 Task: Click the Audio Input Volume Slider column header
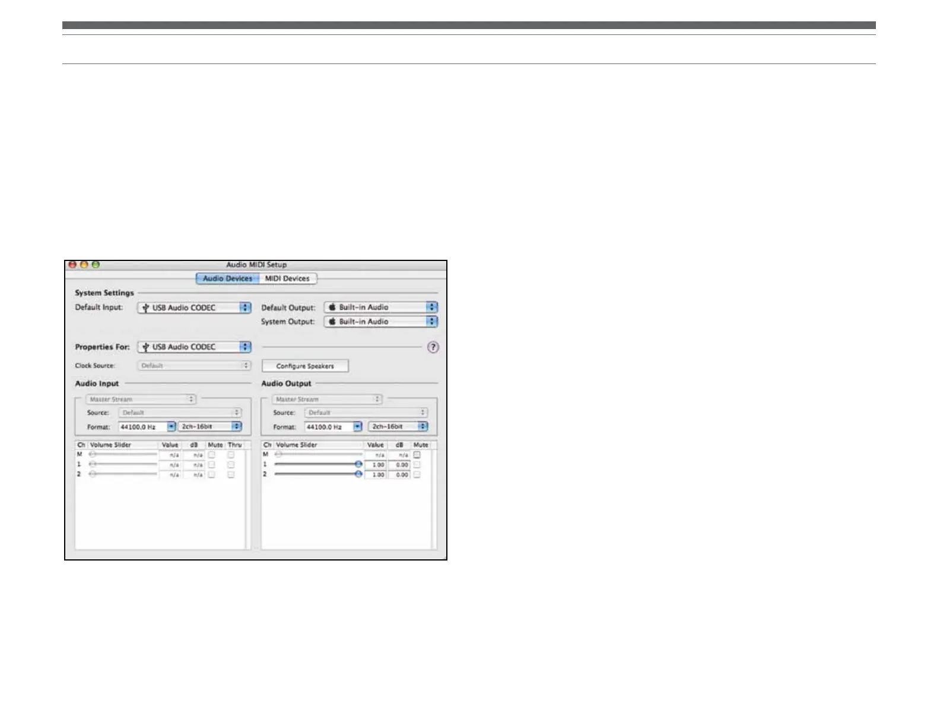coord(123,445)
